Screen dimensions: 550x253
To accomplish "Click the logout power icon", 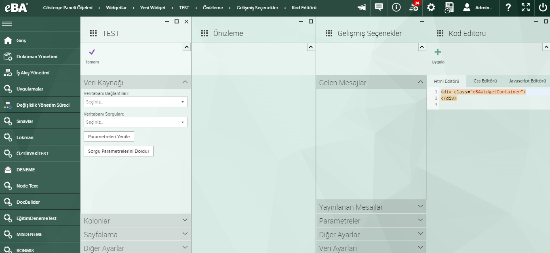I will pyautogui.click(x=543, y=7).
